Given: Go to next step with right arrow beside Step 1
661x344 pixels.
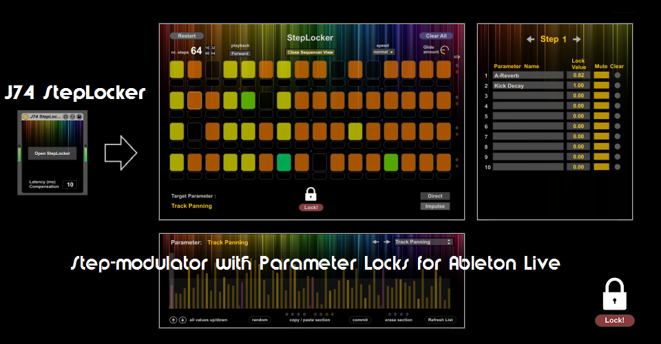Looking at the screenshot, I should point(577,39).
